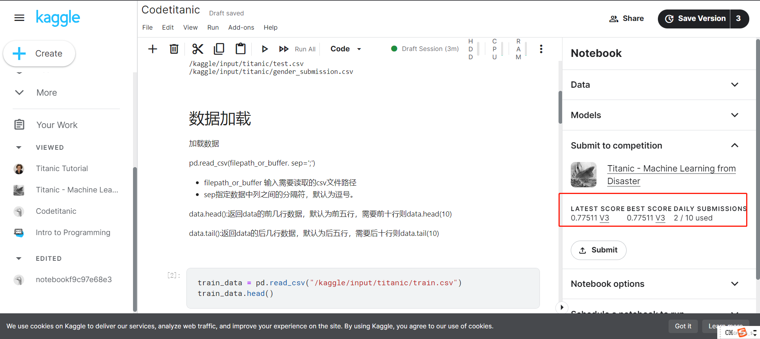Collapse the VIEWED list
The width and height of the screenshot is (760, 339).
(19, 147)
